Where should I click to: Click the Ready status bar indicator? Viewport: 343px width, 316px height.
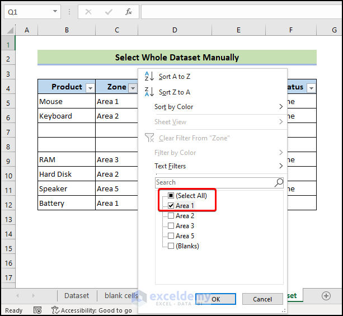coord(13,310)
